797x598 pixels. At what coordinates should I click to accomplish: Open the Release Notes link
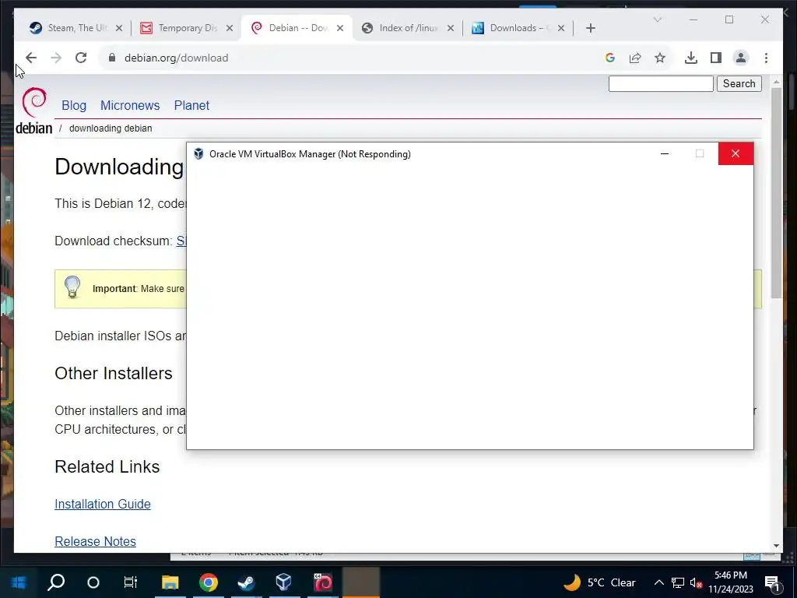(x=95, y=542)
